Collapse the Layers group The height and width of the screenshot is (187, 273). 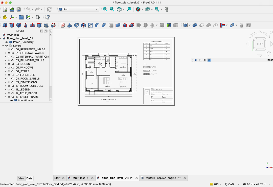(3, 46)
